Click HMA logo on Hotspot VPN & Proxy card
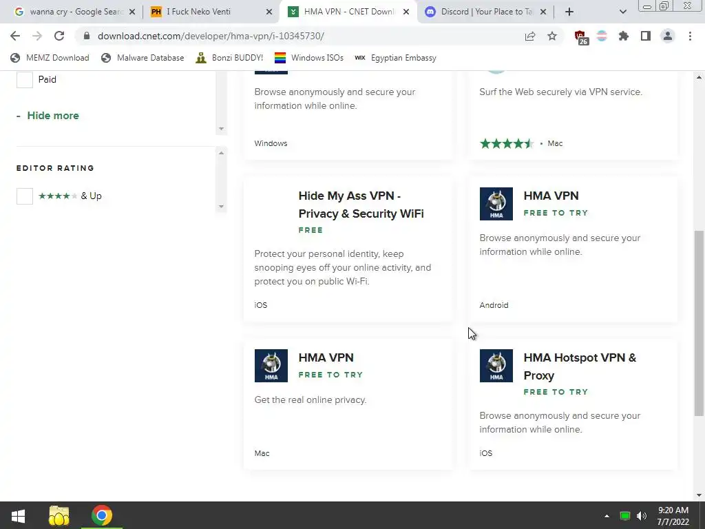 tap(496, 366)
